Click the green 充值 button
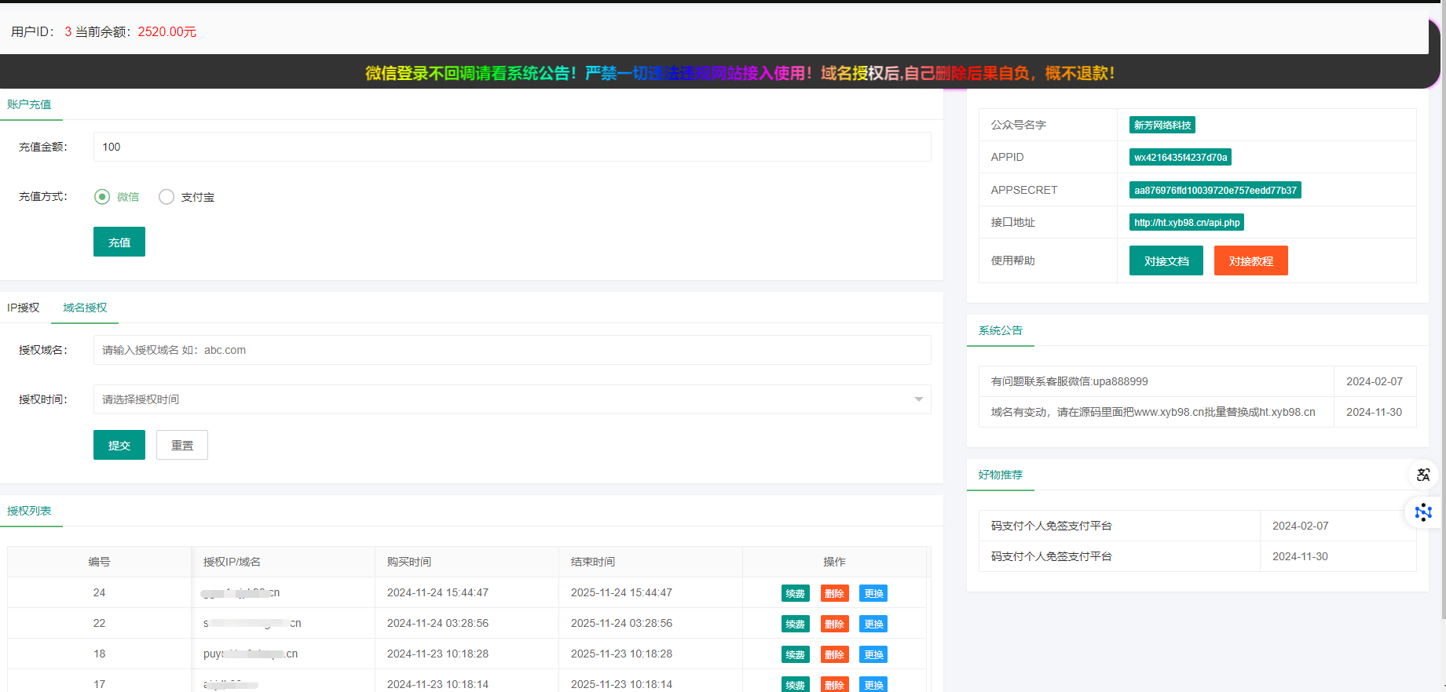 119,242
